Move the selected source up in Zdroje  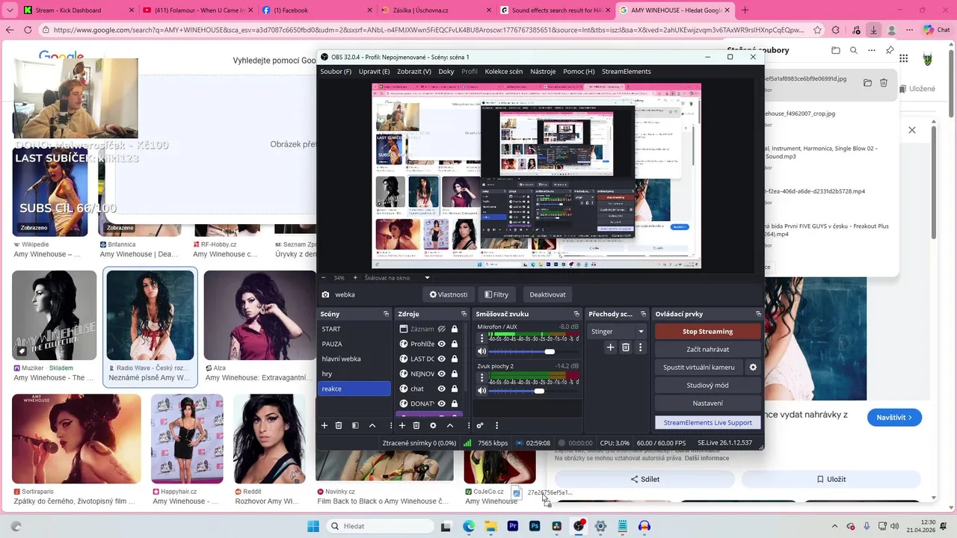(x=450, y=425)
